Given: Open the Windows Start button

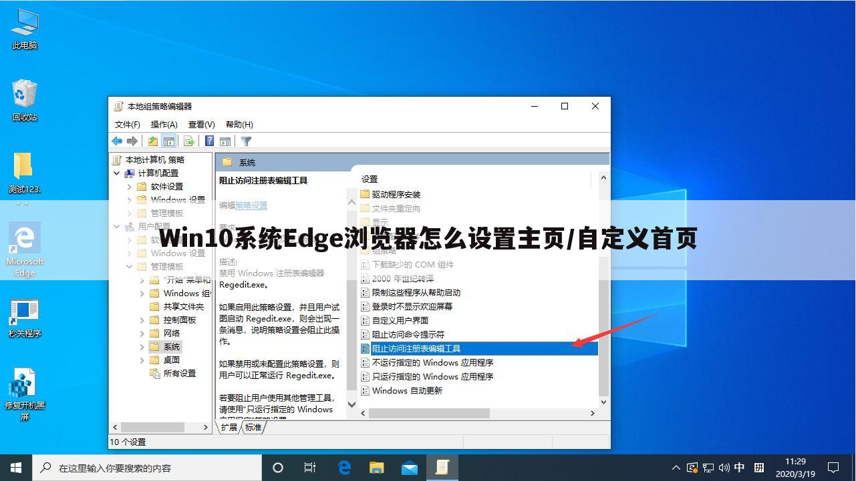Looking at the screenshot, I should coord(16,468).
